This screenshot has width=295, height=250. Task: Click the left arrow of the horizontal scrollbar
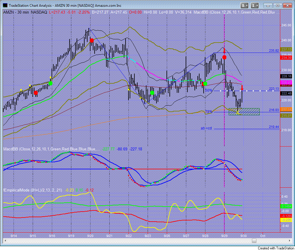(x=5, y=241)
